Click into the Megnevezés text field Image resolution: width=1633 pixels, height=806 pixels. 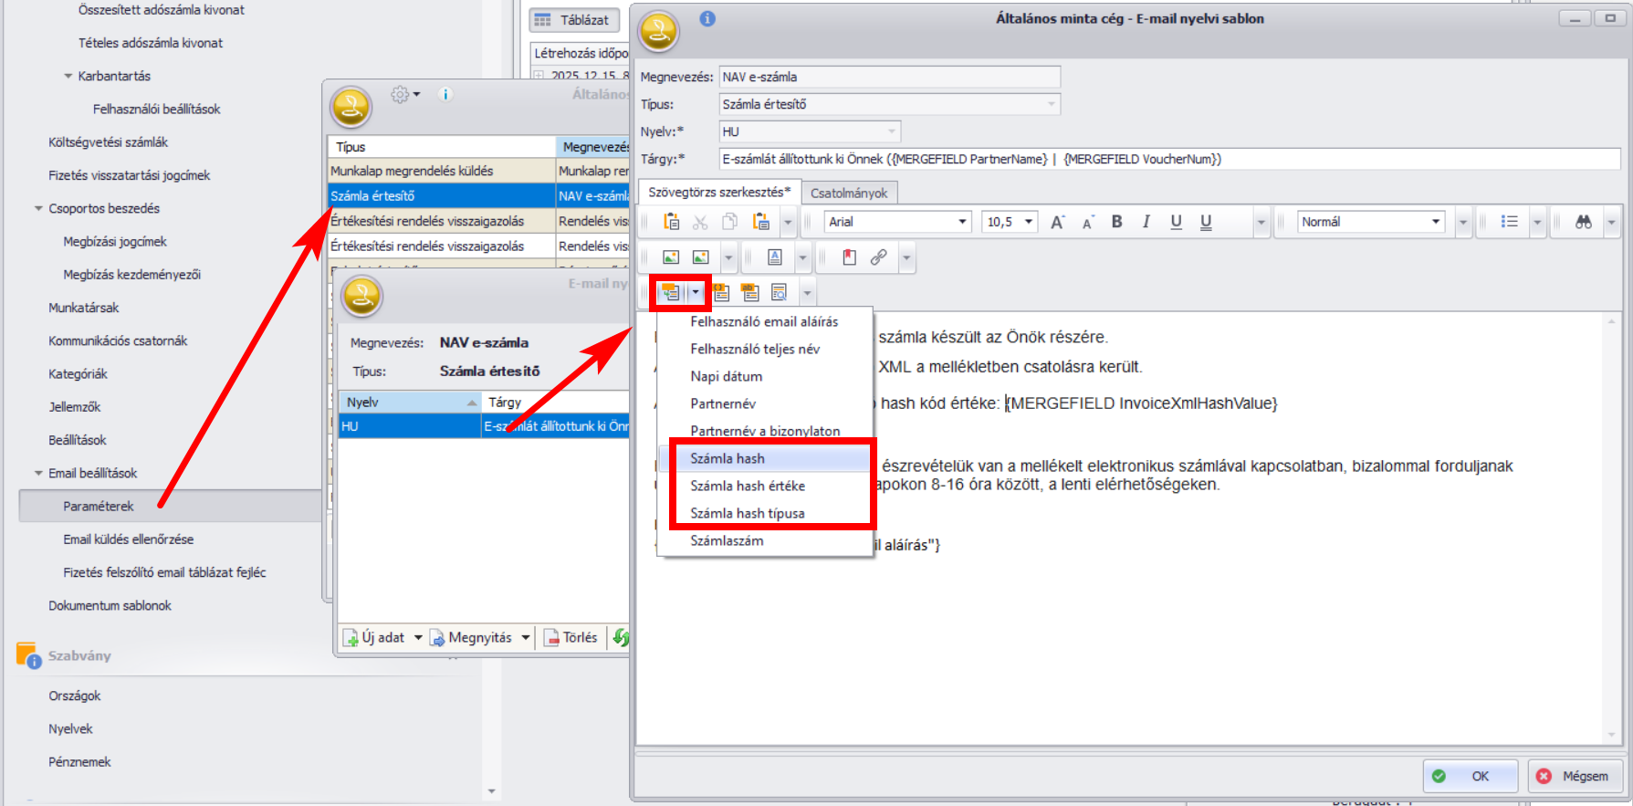tap(889, 78)
